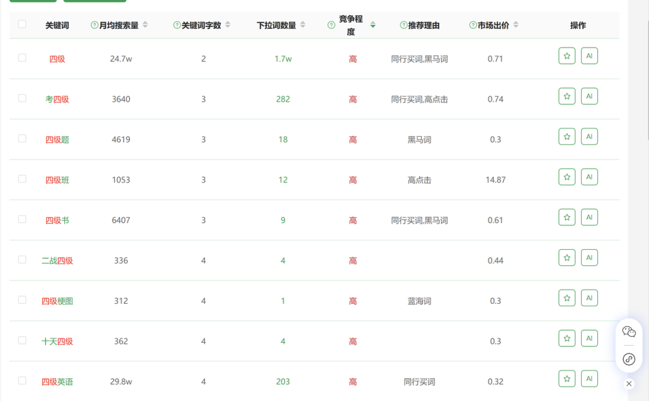Image resolution: width=649 pixels, height=401 pixels.
Task: Open AI analysis for 四级书
Action: (590, 217)
